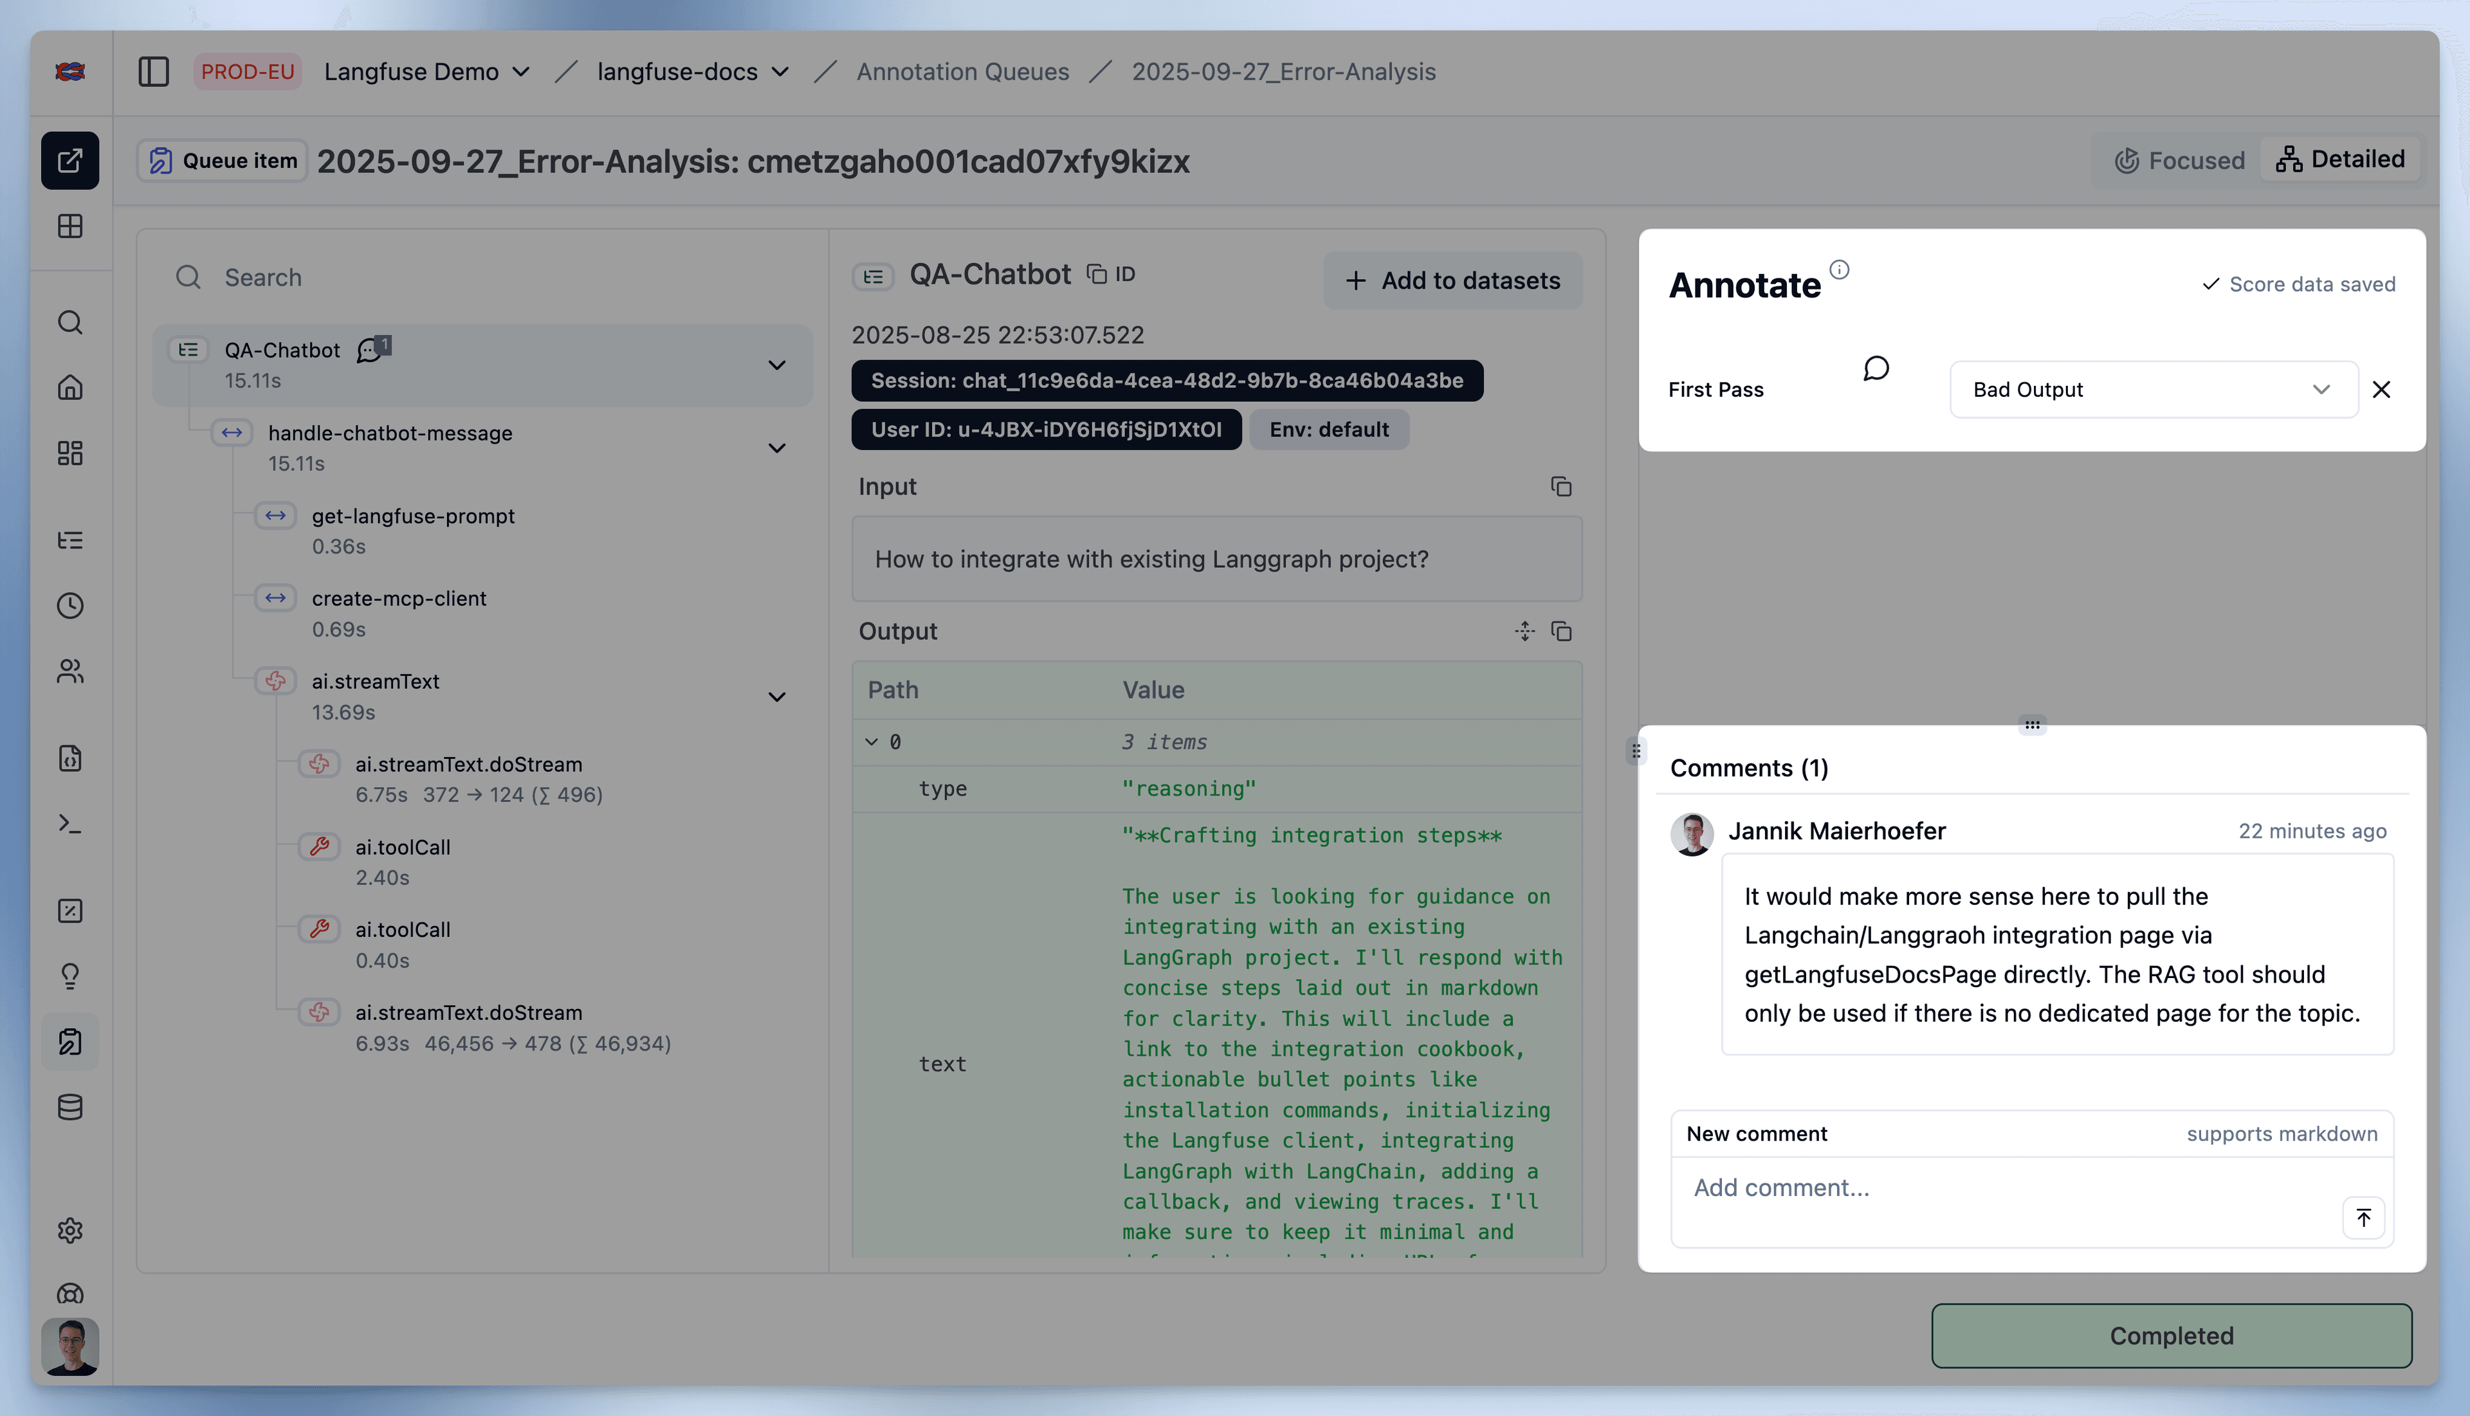The width and height of the screenshot is (2470, 1416).
Task: Switch to Detailed view mode
Action: click(2339, 159)
